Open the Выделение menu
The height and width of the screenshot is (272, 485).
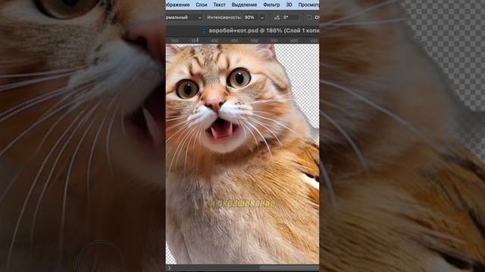coord(244,5)
